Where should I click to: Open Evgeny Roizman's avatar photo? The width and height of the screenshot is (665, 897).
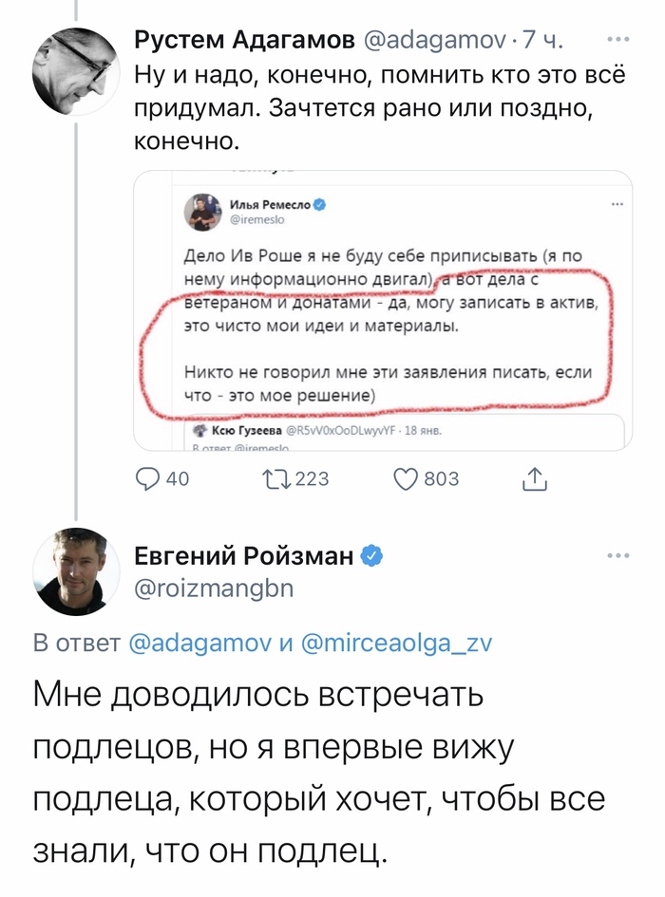pos(75,572)
